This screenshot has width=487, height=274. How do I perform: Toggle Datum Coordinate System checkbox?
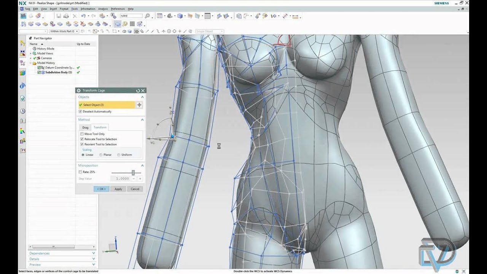[39, 67]
